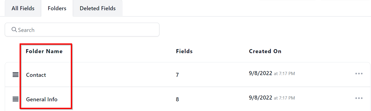Open the Contact folder three-dot menu
Image resolution: width=371 pixels, height=111 pixels.
pyautogui.click(x=359, y=74)
